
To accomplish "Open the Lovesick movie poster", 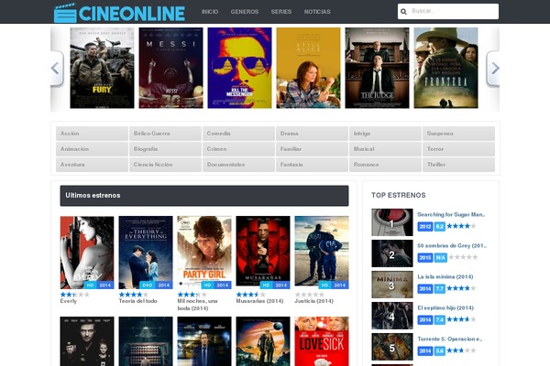I will (322, 341).
